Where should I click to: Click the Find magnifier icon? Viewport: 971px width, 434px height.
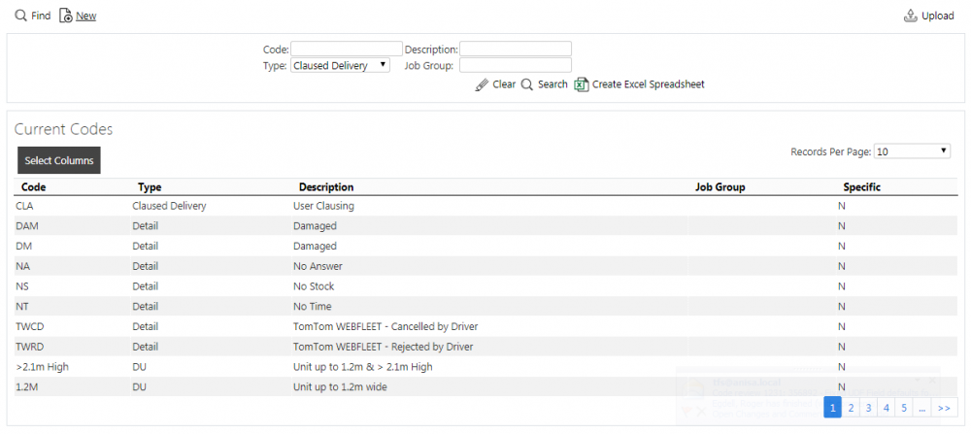click(20, 16)
